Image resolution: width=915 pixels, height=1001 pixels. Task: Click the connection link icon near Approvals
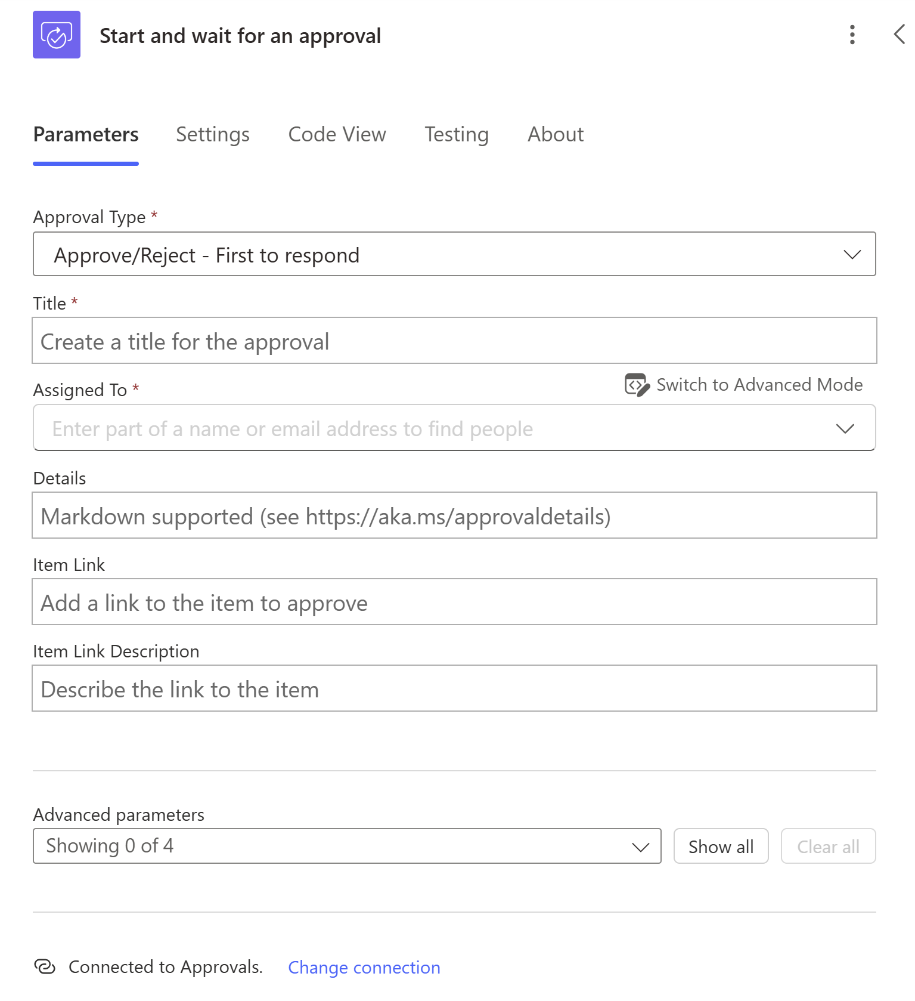pos(45,966)
